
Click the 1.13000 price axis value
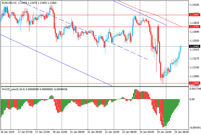[x=195, y=76]
